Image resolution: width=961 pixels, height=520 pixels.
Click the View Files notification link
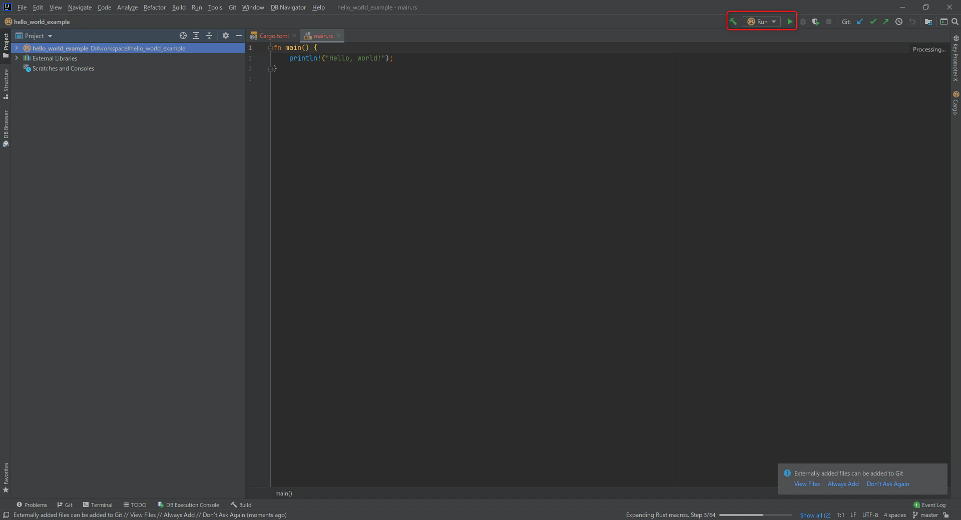pyautogui.click(x=807, y=484)
